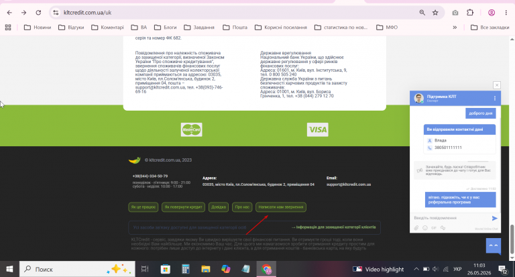Open the Chrome profile avatar
Image resolution: width=515 pixels, height=277 pixels.
point(492,13)
